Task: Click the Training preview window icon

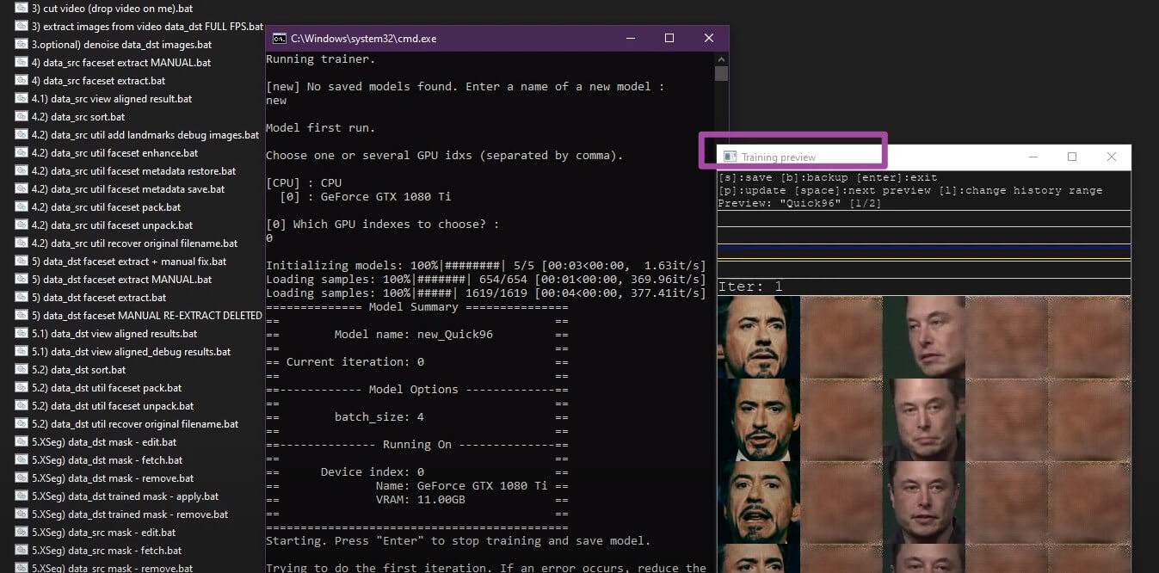Action: [730, 157]
